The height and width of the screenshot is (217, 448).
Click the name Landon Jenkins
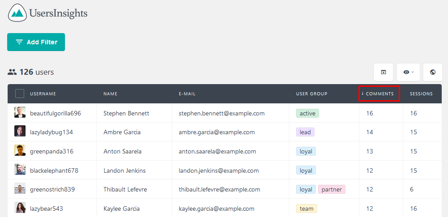click(x=125, y=170)
